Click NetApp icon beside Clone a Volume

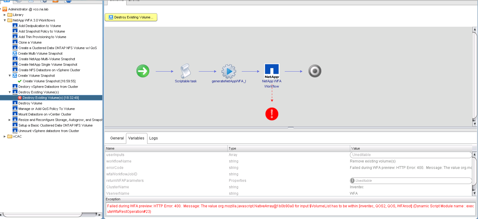coord(15,42)
